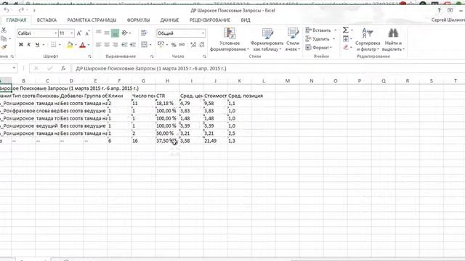Screen dimensions: 465x261
Task: Open the borders dropdown arrow
Action: (60, 45)
